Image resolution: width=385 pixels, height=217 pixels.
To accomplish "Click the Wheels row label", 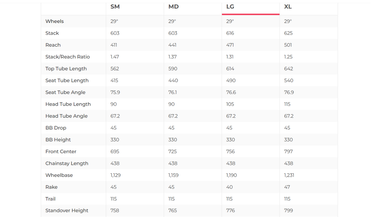I will pyautogui.click(x=55, y=21).
